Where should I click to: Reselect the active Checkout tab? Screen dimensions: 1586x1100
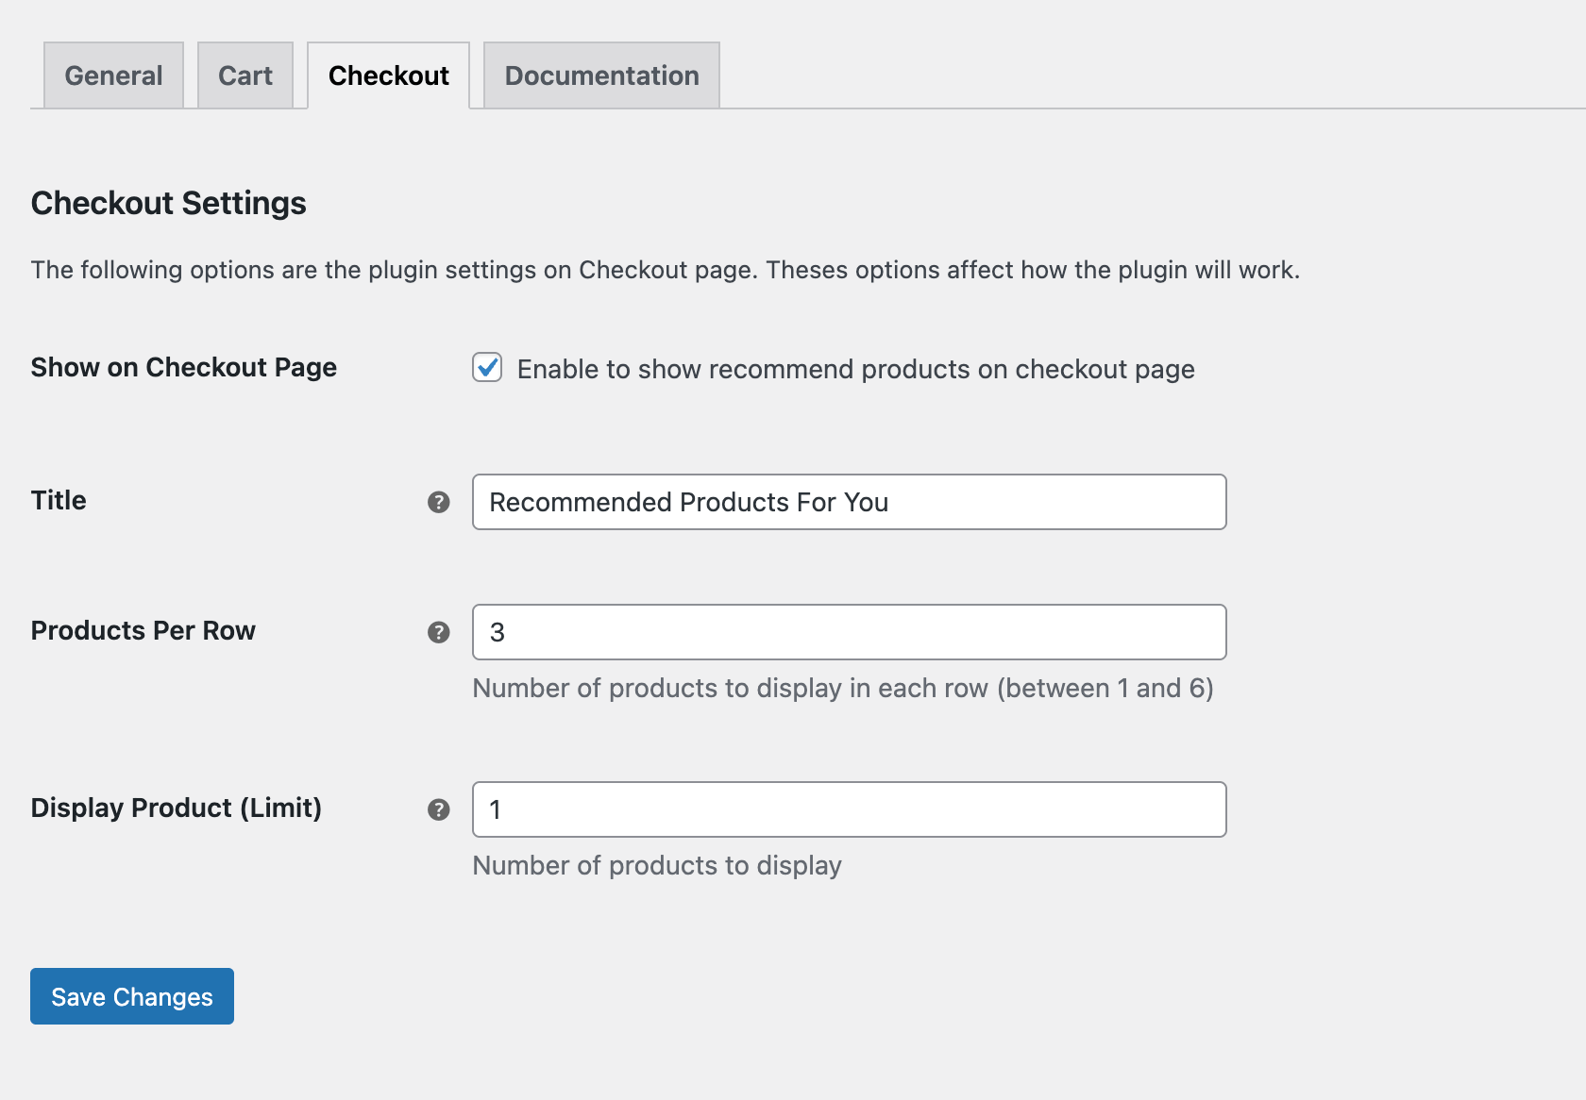[388, 75]
